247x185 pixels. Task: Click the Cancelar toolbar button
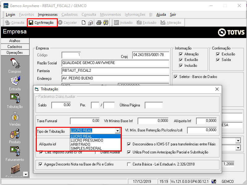point(68,23)
